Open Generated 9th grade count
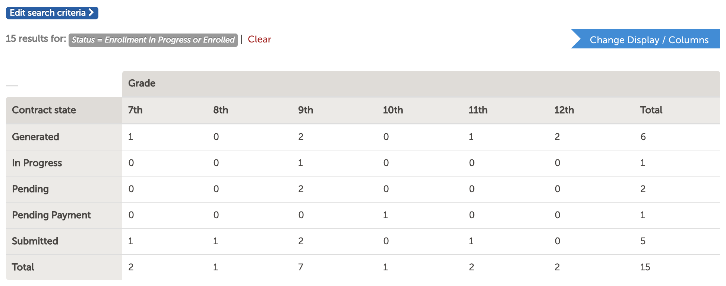The width and height of the screenshot is (726, 286). [301, 137]
